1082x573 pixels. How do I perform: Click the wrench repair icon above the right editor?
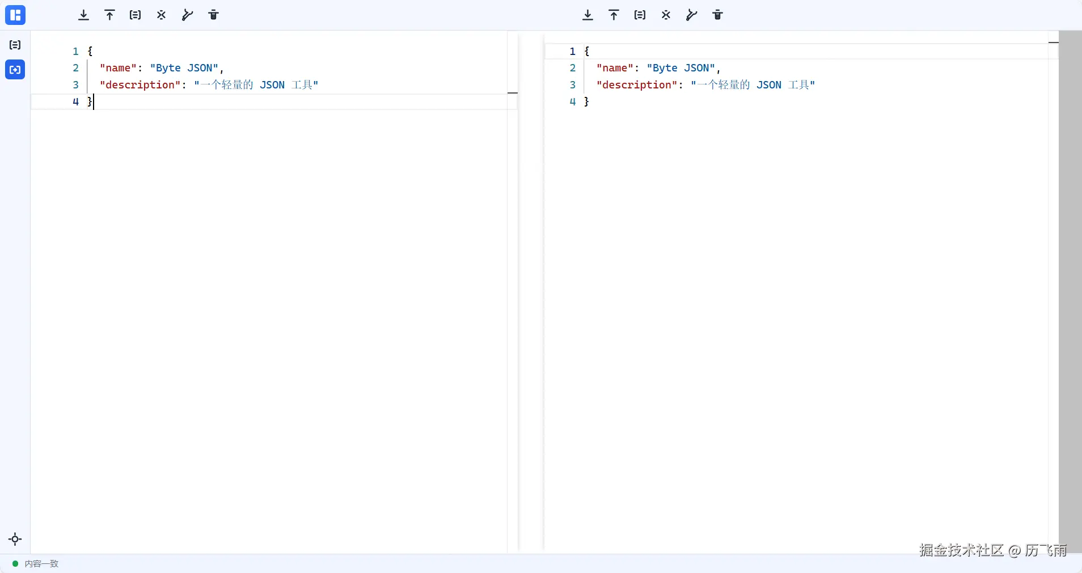pos(692,15)
